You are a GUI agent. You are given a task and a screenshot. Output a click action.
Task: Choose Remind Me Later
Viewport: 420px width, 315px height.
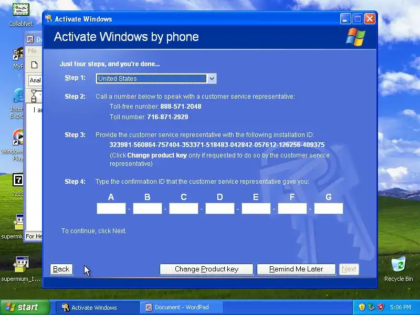click(x=296, y=269)
